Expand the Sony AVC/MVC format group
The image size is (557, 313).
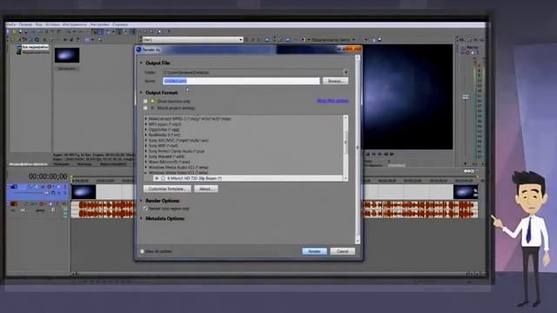click(146, 141)
